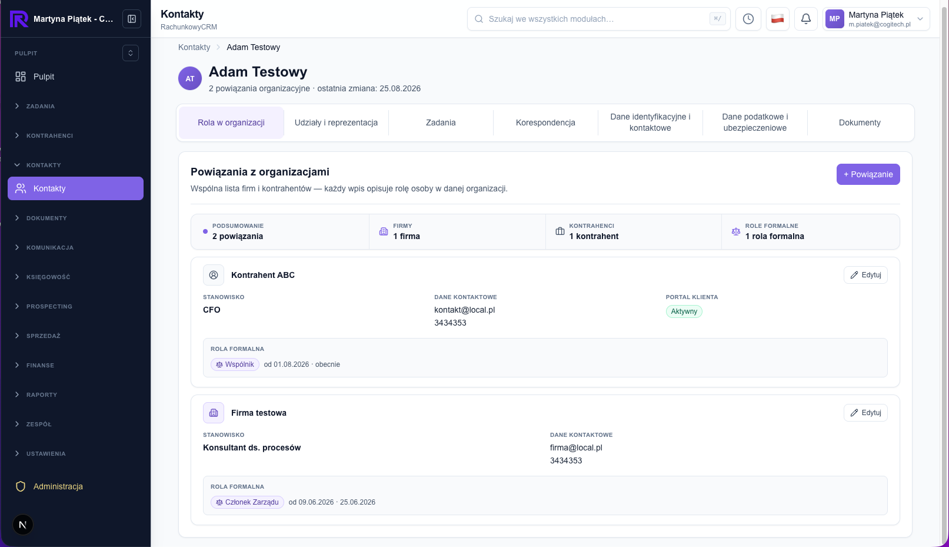This screenshot has width=949, height=547.
Task: Click the 2 powiązania summary value
Action: click(x=238, y=236)
